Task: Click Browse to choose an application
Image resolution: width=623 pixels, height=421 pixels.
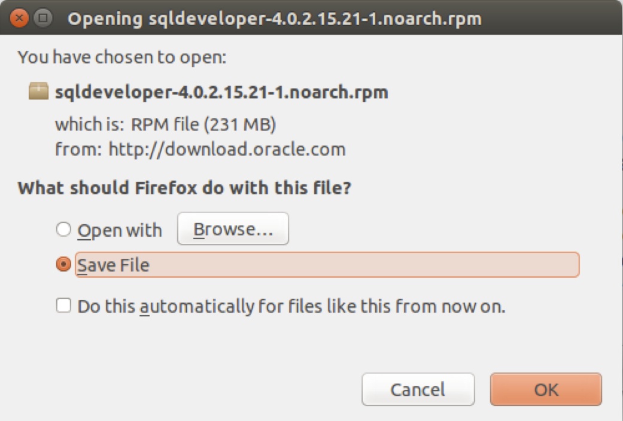Action: coord(233,229)
